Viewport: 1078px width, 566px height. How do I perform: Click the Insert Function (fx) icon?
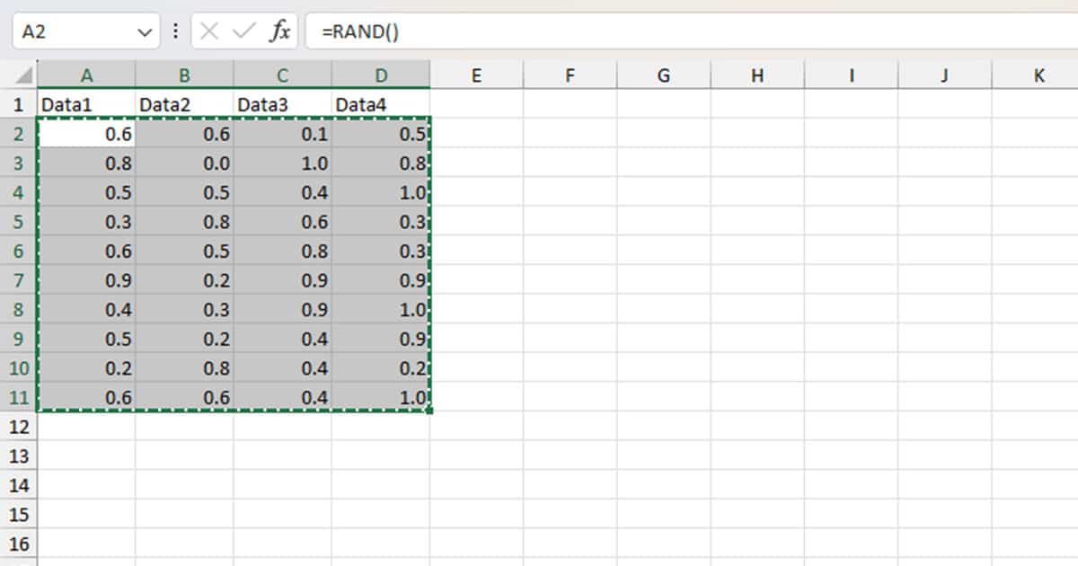[279, 30]
